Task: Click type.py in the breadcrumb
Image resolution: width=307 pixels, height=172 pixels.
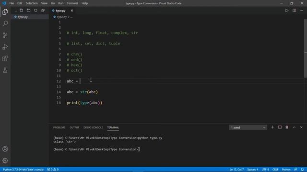Action: click(62, 17)
